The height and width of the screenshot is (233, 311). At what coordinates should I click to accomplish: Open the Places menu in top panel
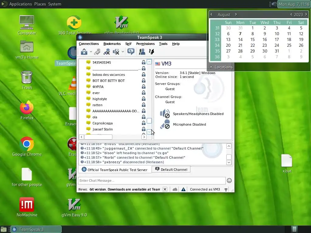[40, 4]
